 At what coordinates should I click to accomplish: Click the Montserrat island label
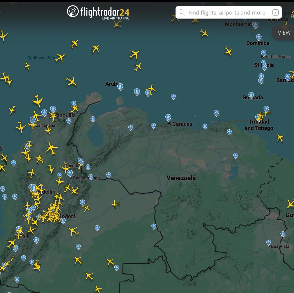[x=238, y=24]
